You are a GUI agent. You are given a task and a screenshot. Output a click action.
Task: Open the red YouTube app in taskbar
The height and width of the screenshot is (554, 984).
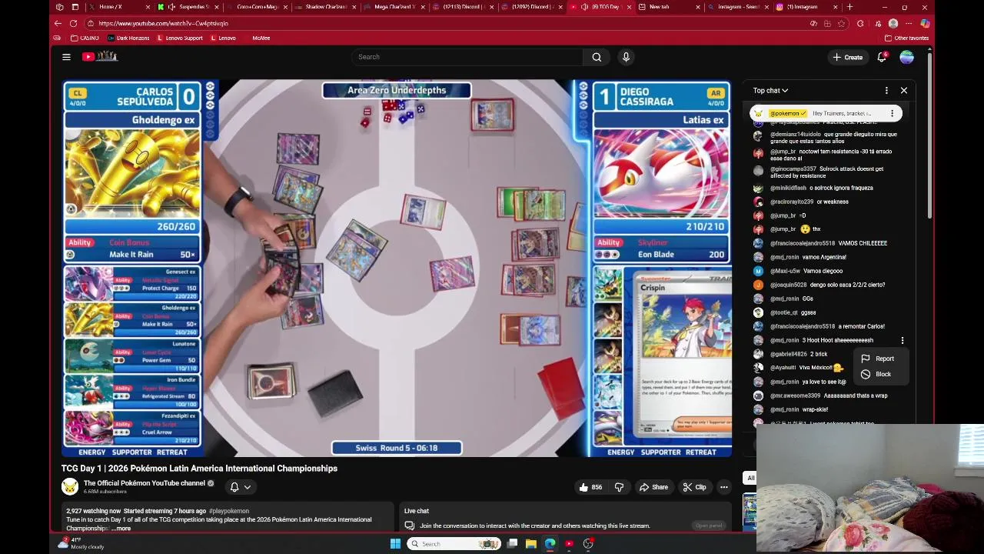569,544
